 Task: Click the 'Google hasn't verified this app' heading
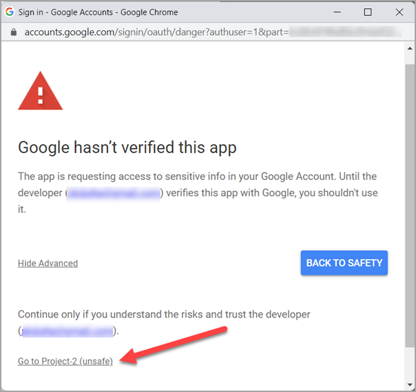pos(127,147)
